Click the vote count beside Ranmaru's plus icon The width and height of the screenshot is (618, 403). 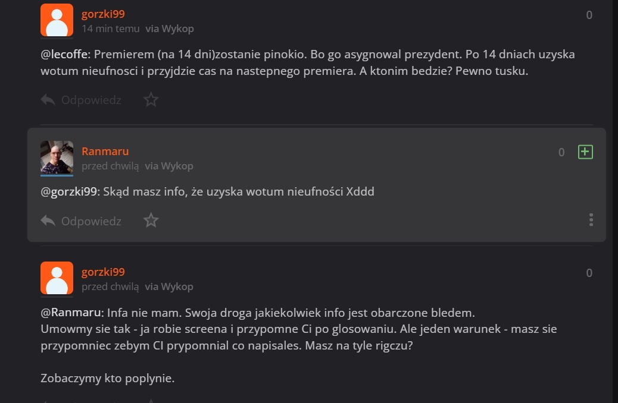point(561,153)
